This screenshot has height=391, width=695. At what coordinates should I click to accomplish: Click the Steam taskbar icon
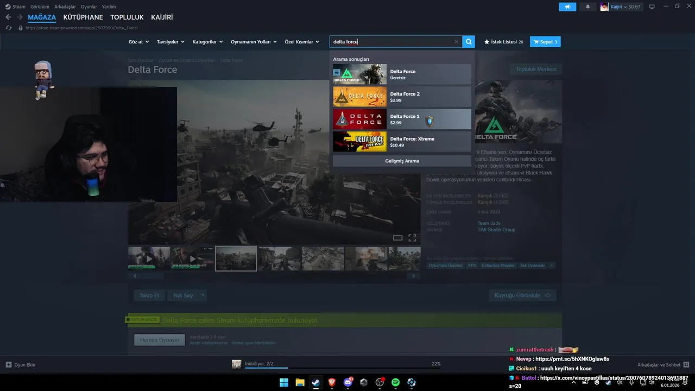316,382
